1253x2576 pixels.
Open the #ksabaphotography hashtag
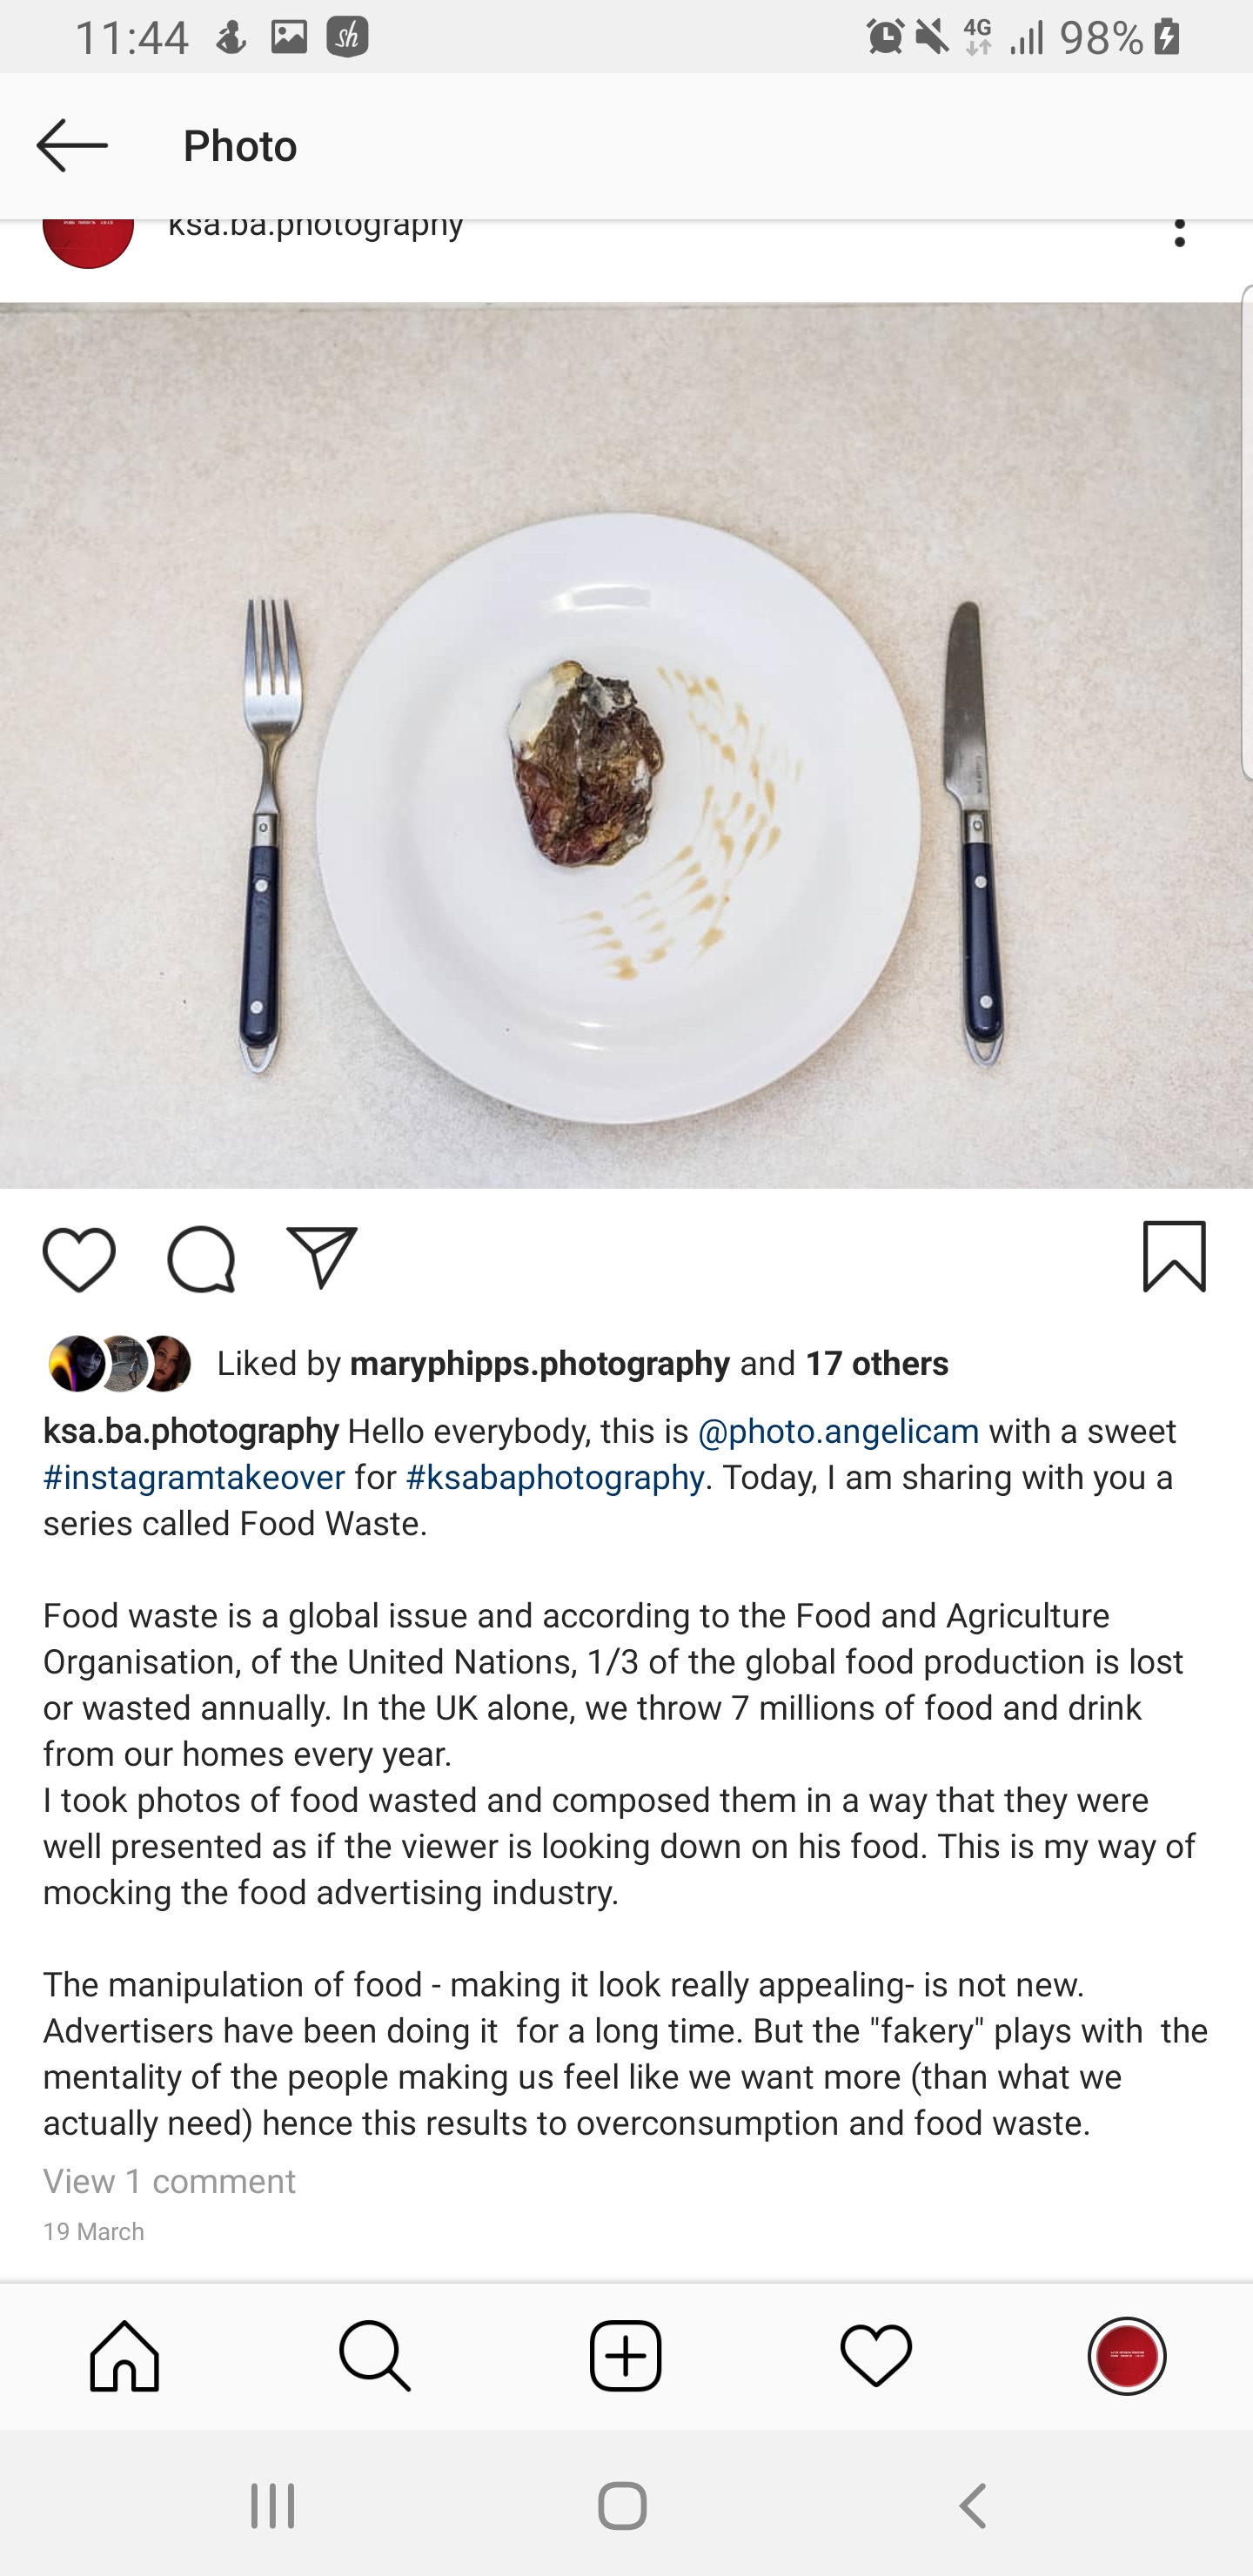tap(555, 1478)
